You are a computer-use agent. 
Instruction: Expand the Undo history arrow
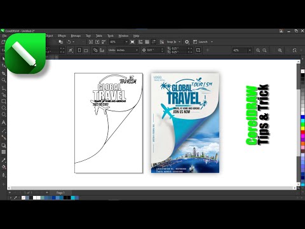click(x=74, y=42)
